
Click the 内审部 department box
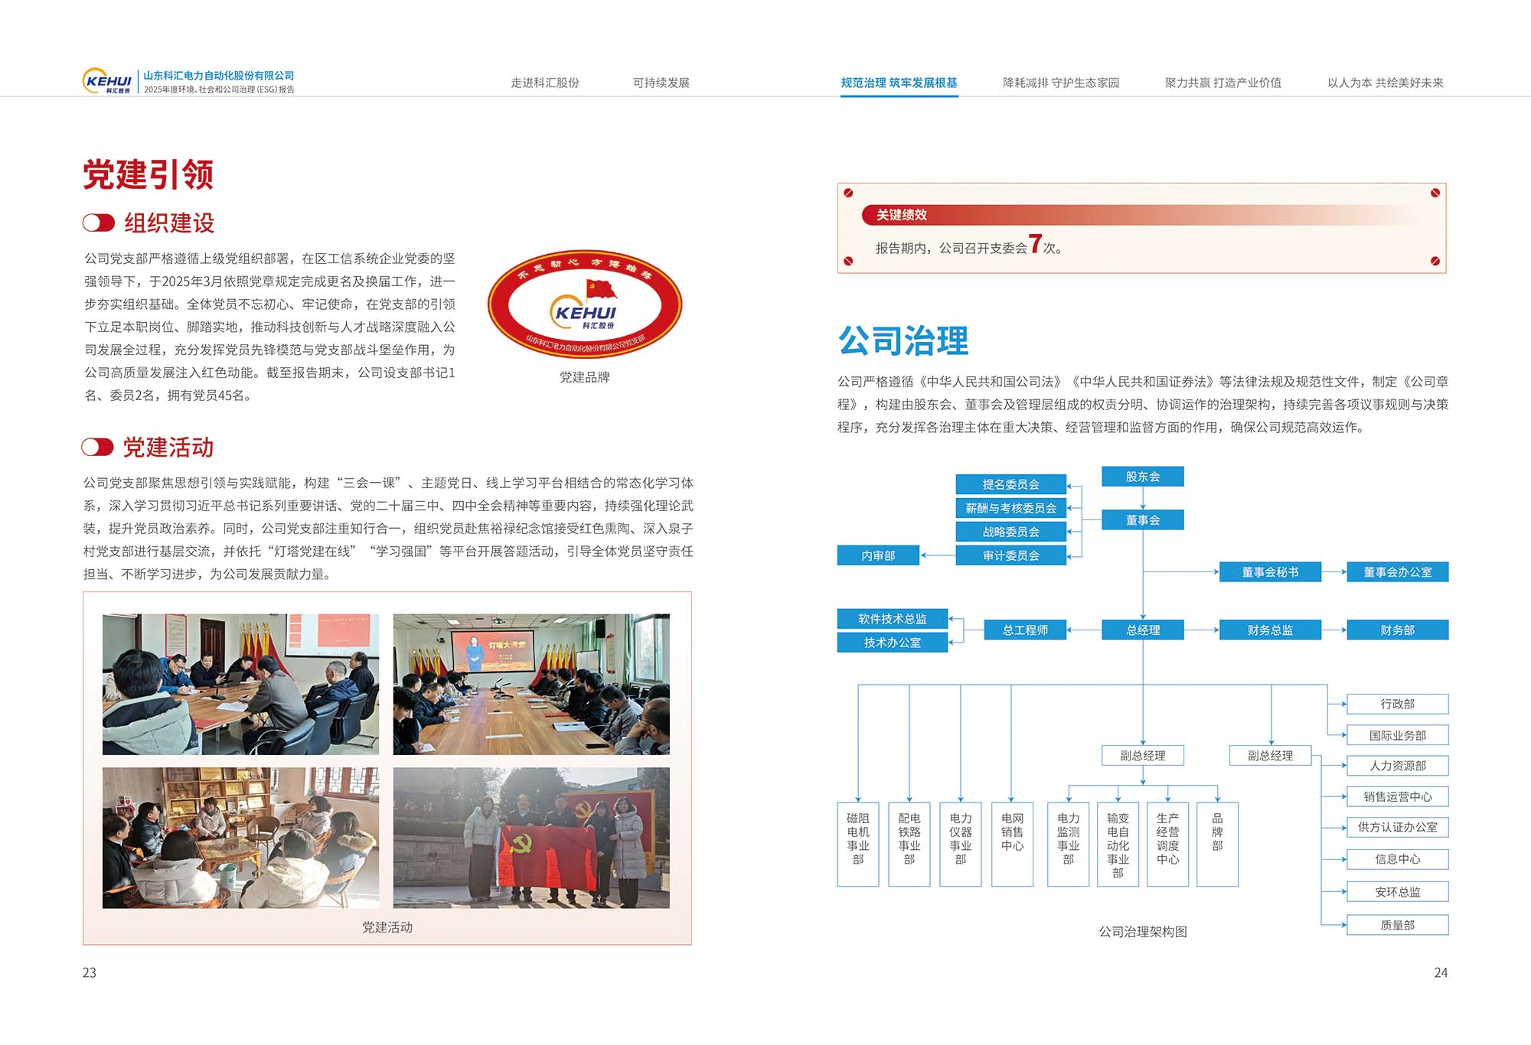pyautogui.click(x=878, y=555)
